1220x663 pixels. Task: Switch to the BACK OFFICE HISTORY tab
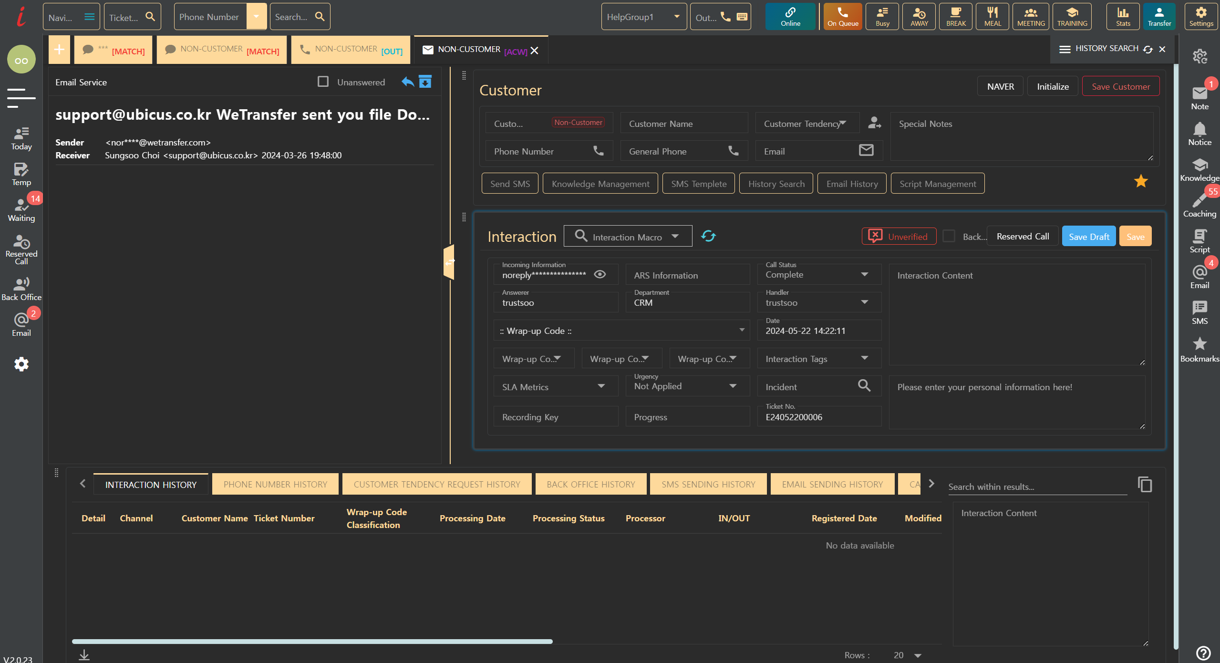(x=591, y=485)
